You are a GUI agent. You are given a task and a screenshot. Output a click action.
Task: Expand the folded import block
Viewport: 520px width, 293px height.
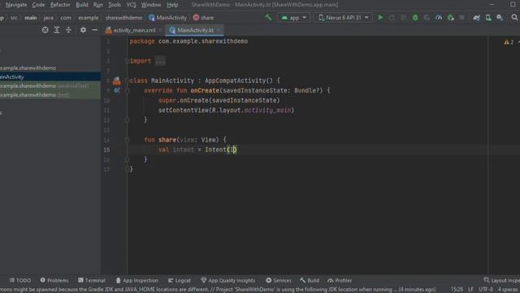pyautogui.click(x=160, y=61)
